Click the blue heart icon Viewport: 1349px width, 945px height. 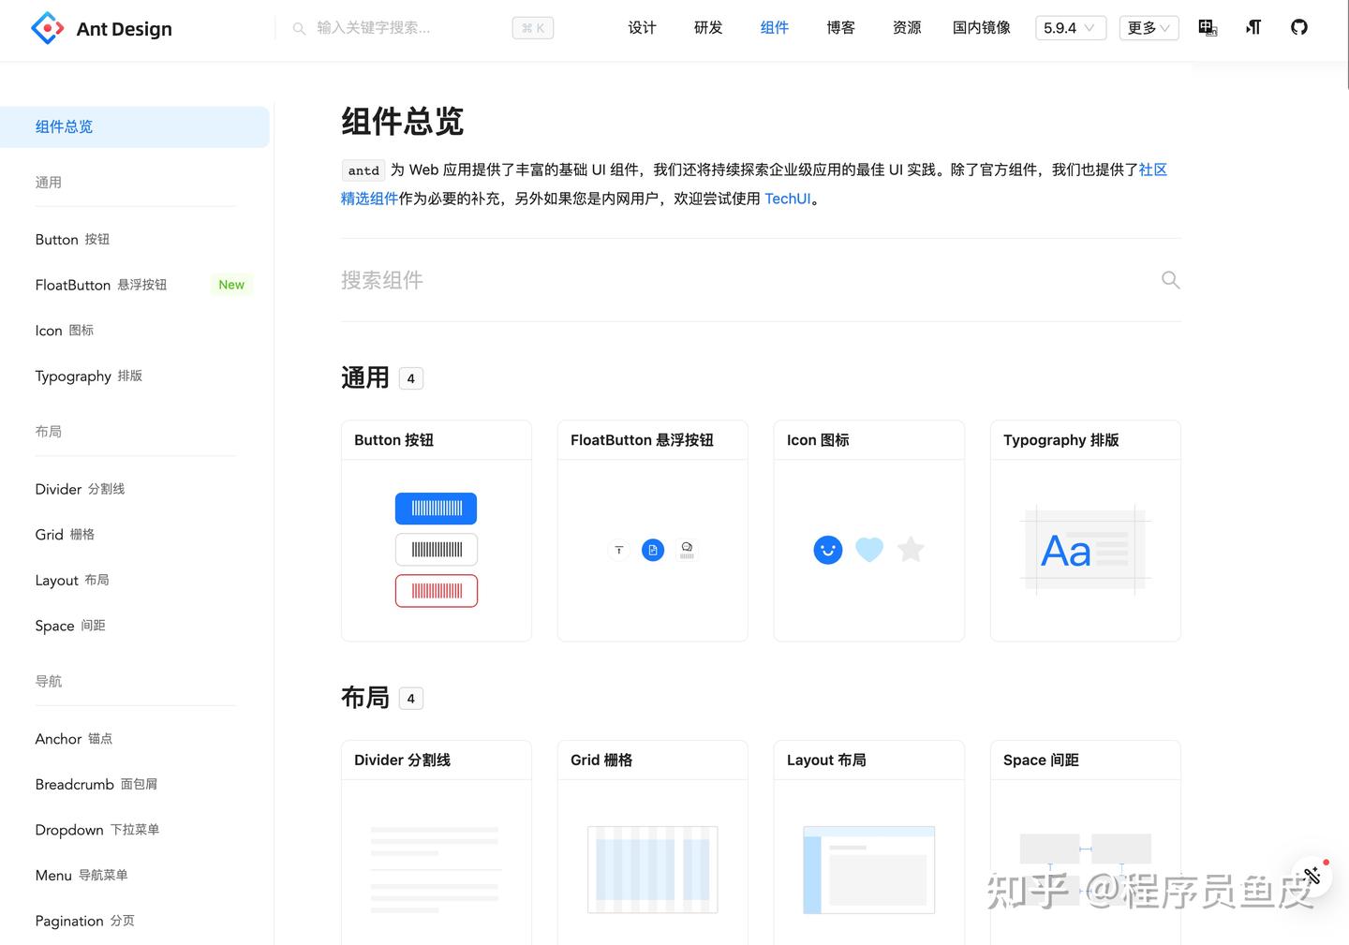pos(869,550)
